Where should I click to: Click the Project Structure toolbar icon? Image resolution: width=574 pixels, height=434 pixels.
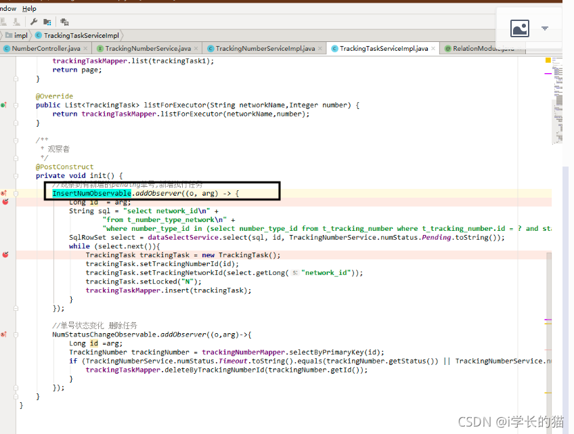click(x=47, y=21)
